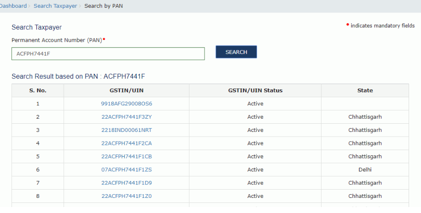Select UIN 2218IND00061NRT link
This screenshot has width=421, height=213.
[x=127, y=130]
